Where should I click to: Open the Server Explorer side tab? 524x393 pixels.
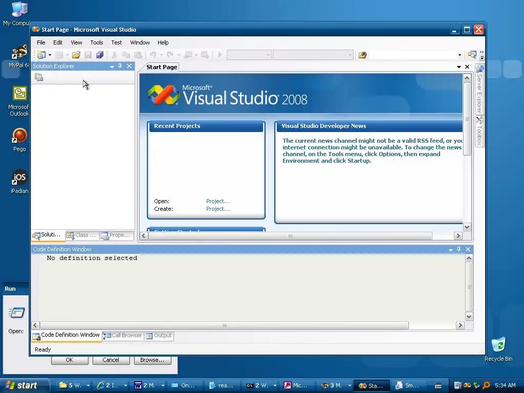click(480, 89)
